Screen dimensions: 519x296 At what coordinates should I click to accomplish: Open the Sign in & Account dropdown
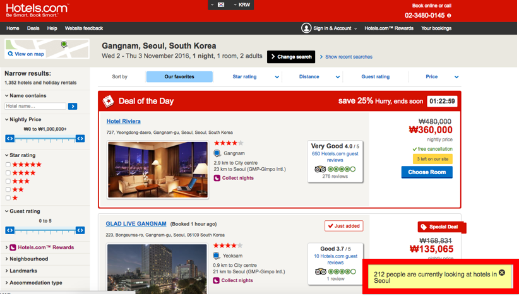[335, 28]
